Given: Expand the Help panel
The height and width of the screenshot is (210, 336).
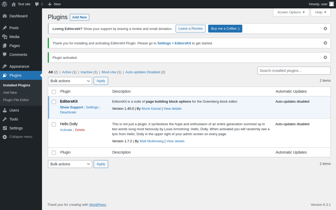Looking at the screenshot, I should (x=321, y=12).
